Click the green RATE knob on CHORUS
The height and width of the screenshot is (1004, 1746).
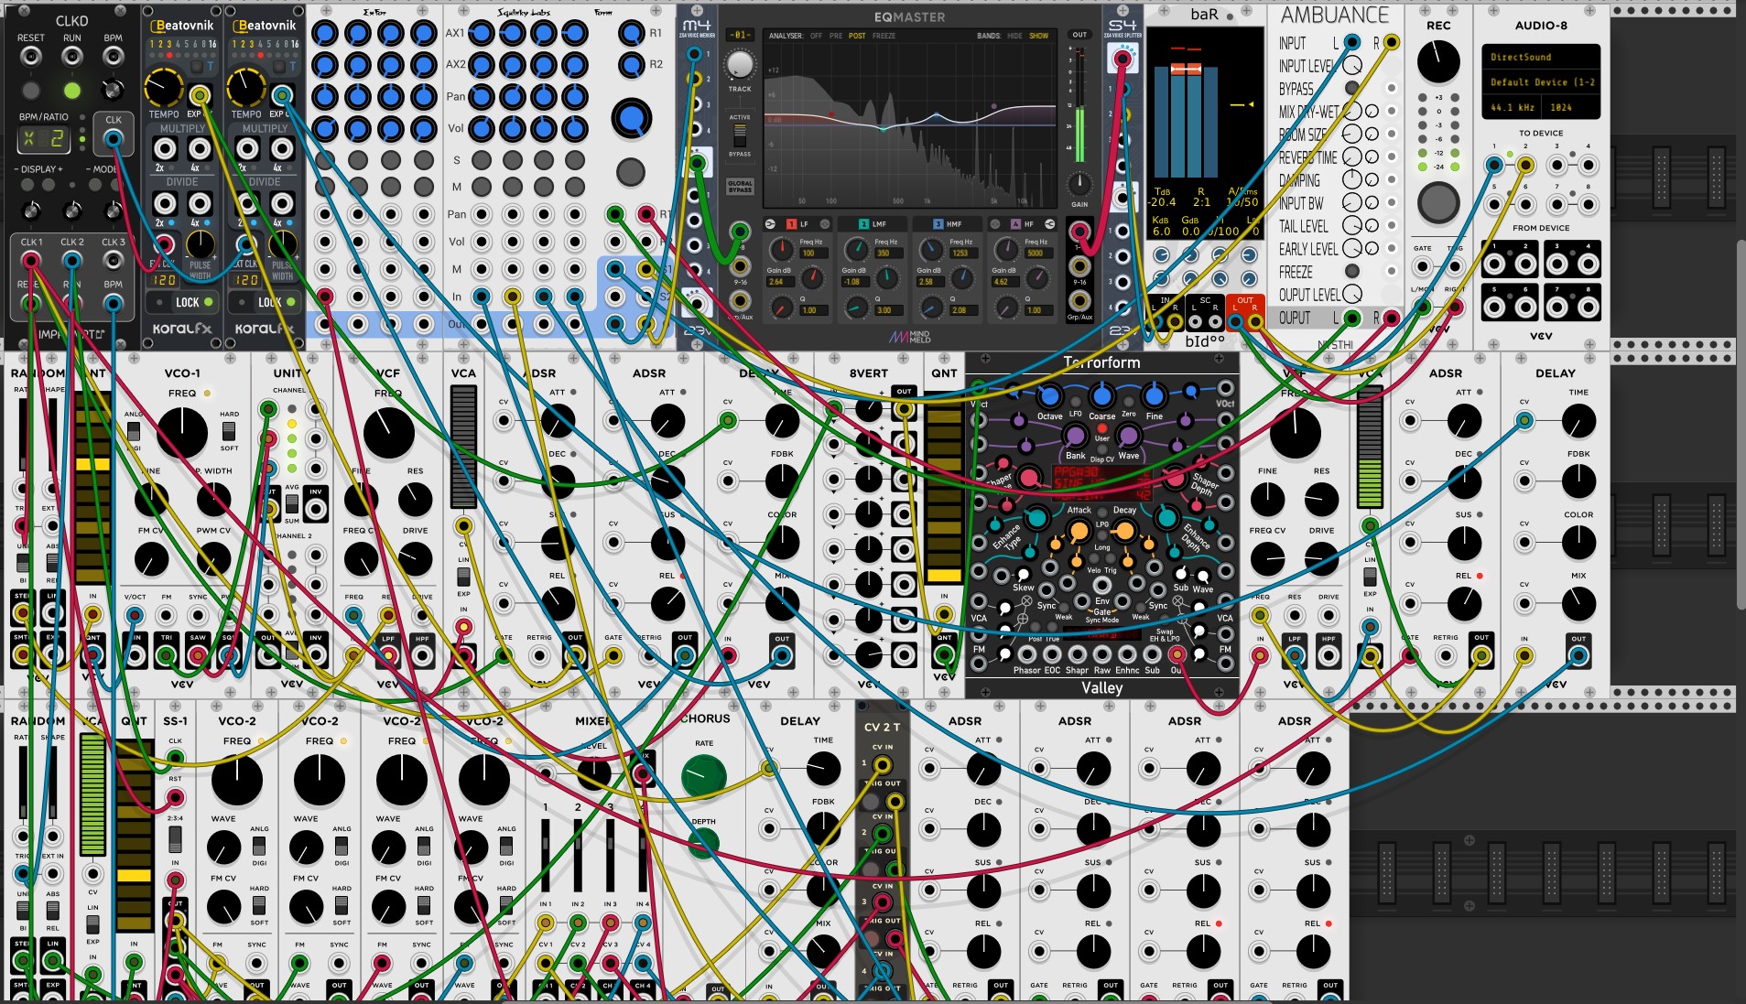click(x=703, y=777)
